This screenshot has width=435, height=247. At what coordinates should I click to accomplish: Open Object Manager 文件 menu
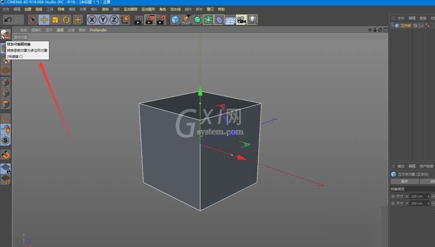pos(401,18)
